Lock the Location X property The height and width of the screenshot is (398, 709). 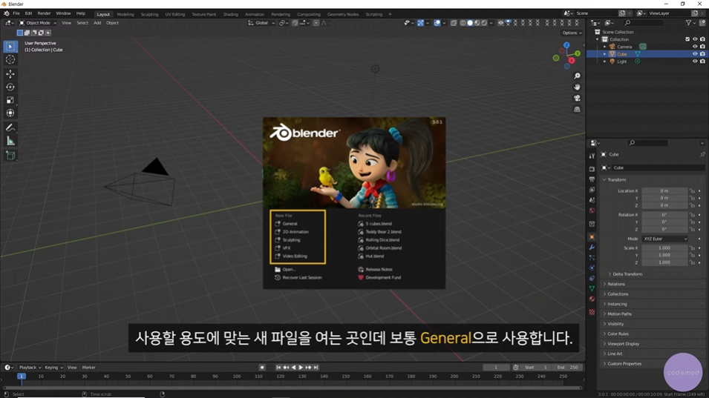pos(692,191)
